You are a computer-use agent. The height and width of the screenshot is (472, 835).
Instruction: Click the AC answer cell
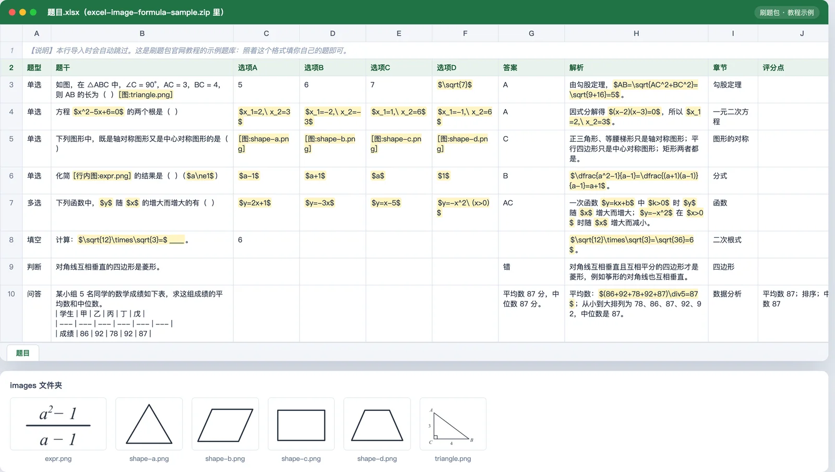pos(531,212)
